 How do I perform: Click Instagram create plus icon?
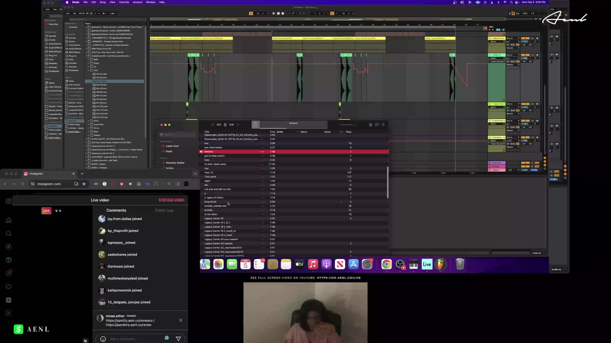(8, 300)
